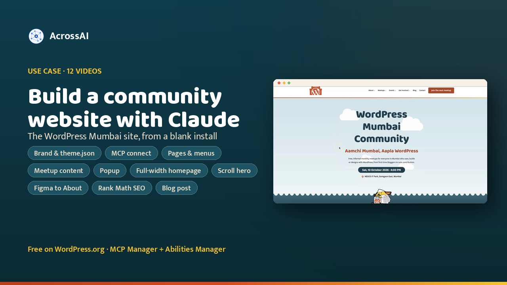Open the Blog menu item
This screenshot has height=285, width=507.
(x=414, y=90)
